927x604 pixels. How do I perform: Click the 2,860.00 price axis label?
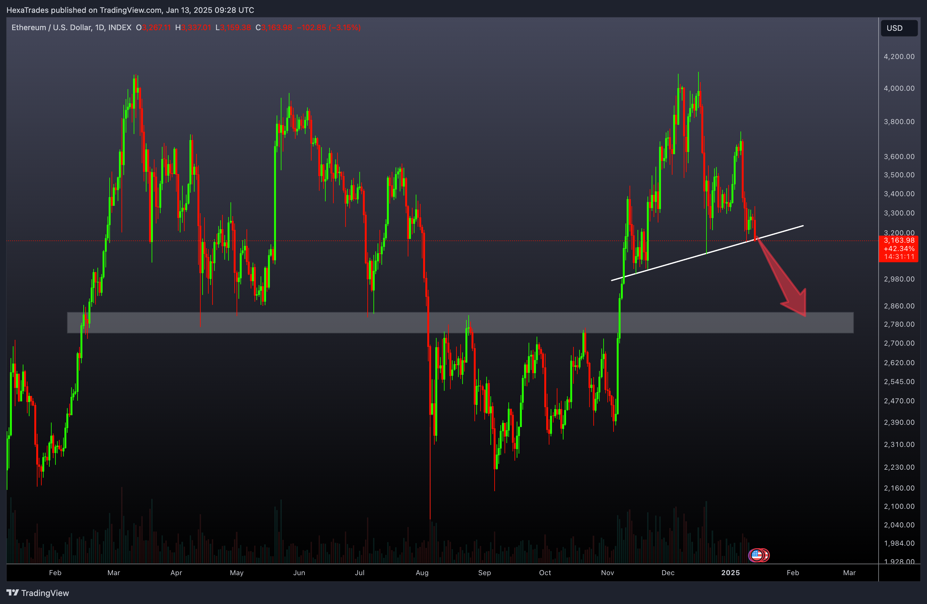pyautogui.click(x=899, y=306)
